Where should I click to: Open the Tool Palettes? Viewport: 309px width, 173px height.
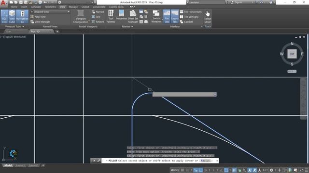click(x=111, y=16)
